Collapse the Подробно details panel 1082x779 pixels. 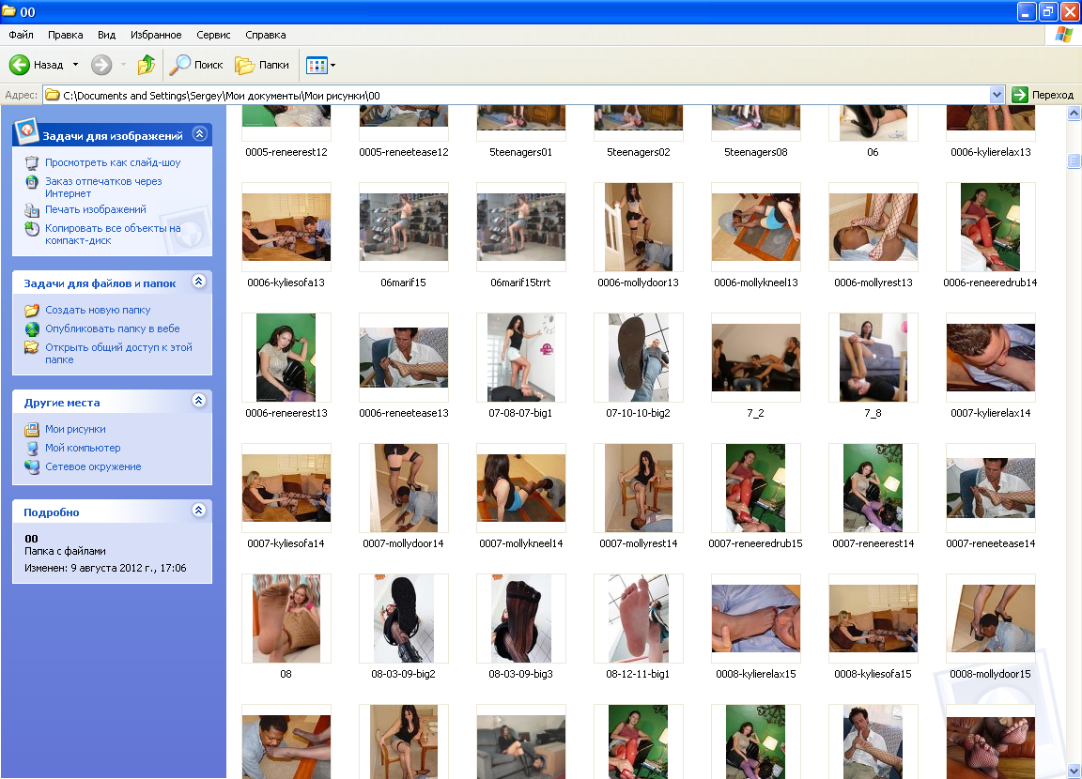[199, 511]
